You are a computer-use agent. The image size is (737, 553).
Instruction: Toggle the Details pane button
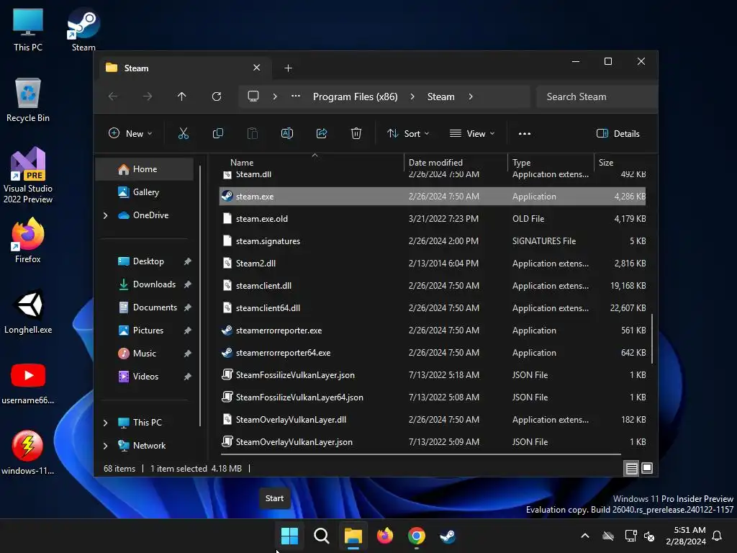coord(618,133)
